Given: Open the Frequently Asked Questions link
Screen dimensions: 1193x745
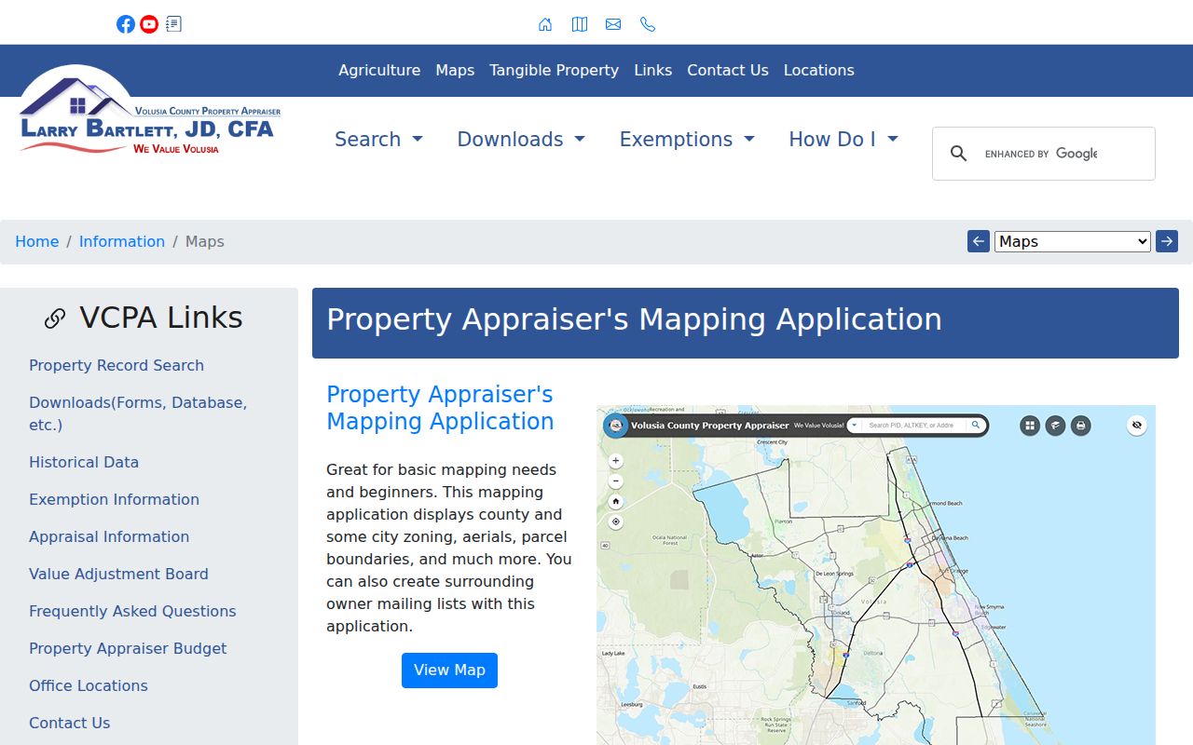Looking at the screenshot, I should click(x=132, y=611).
